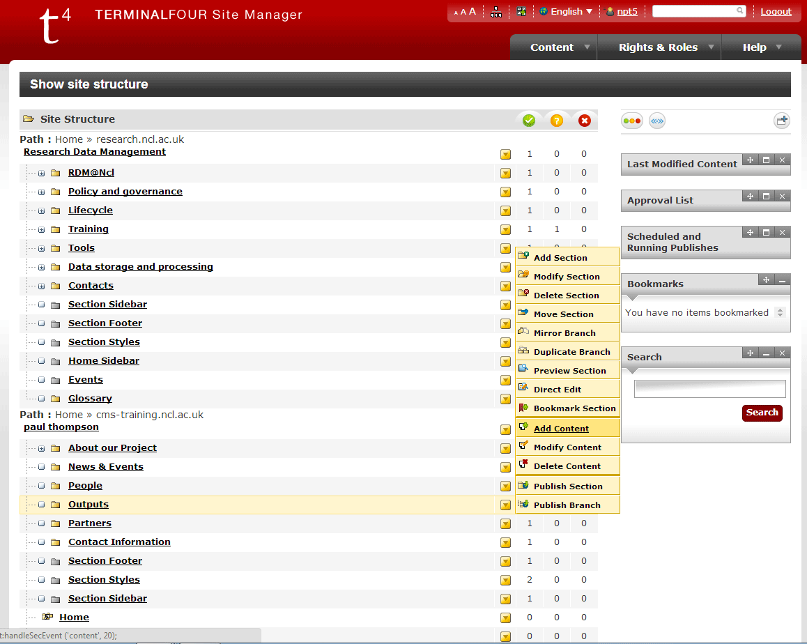
Task: Click the media library icon in header
Action: [521, 12]
